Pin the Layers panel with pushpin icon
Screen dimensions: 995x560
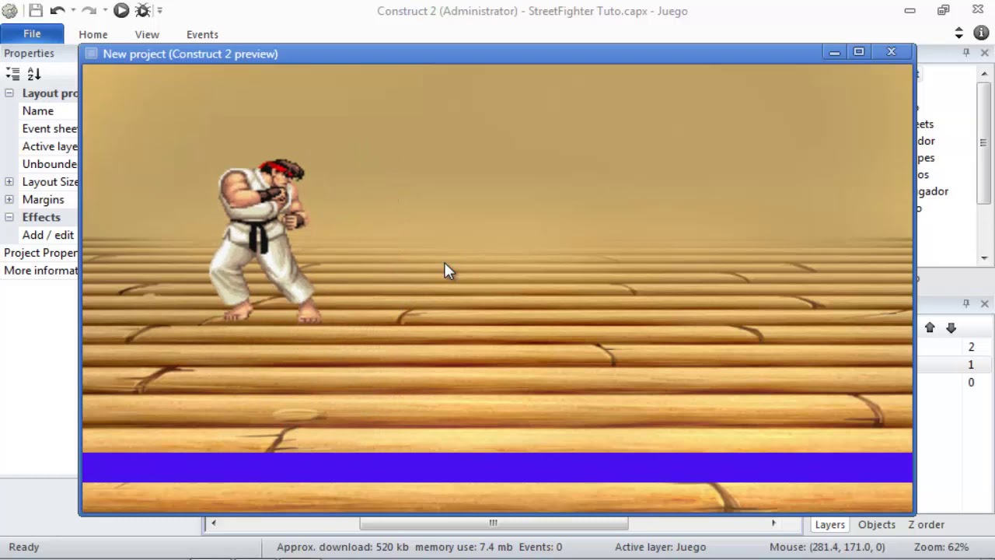point(966,303)
